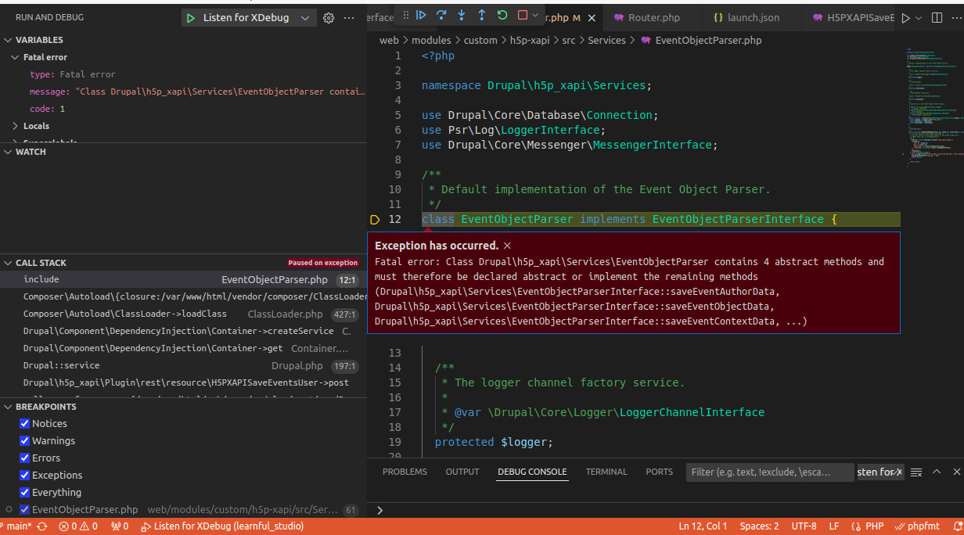Focus the debug console filter field
Screen dimensions: 964x535
click(x=769, y=472)
